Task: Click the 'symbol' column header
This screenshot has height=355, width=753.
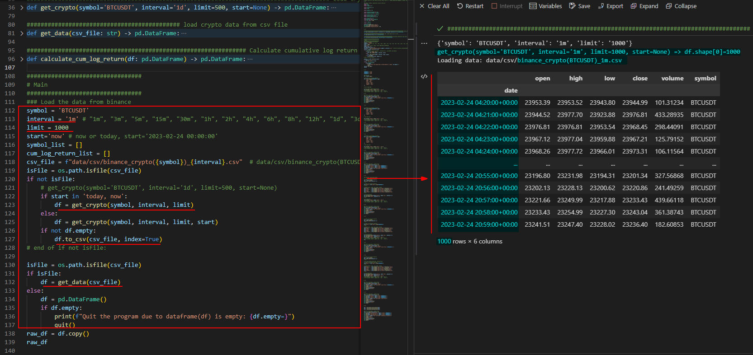Action: (705, 79)
